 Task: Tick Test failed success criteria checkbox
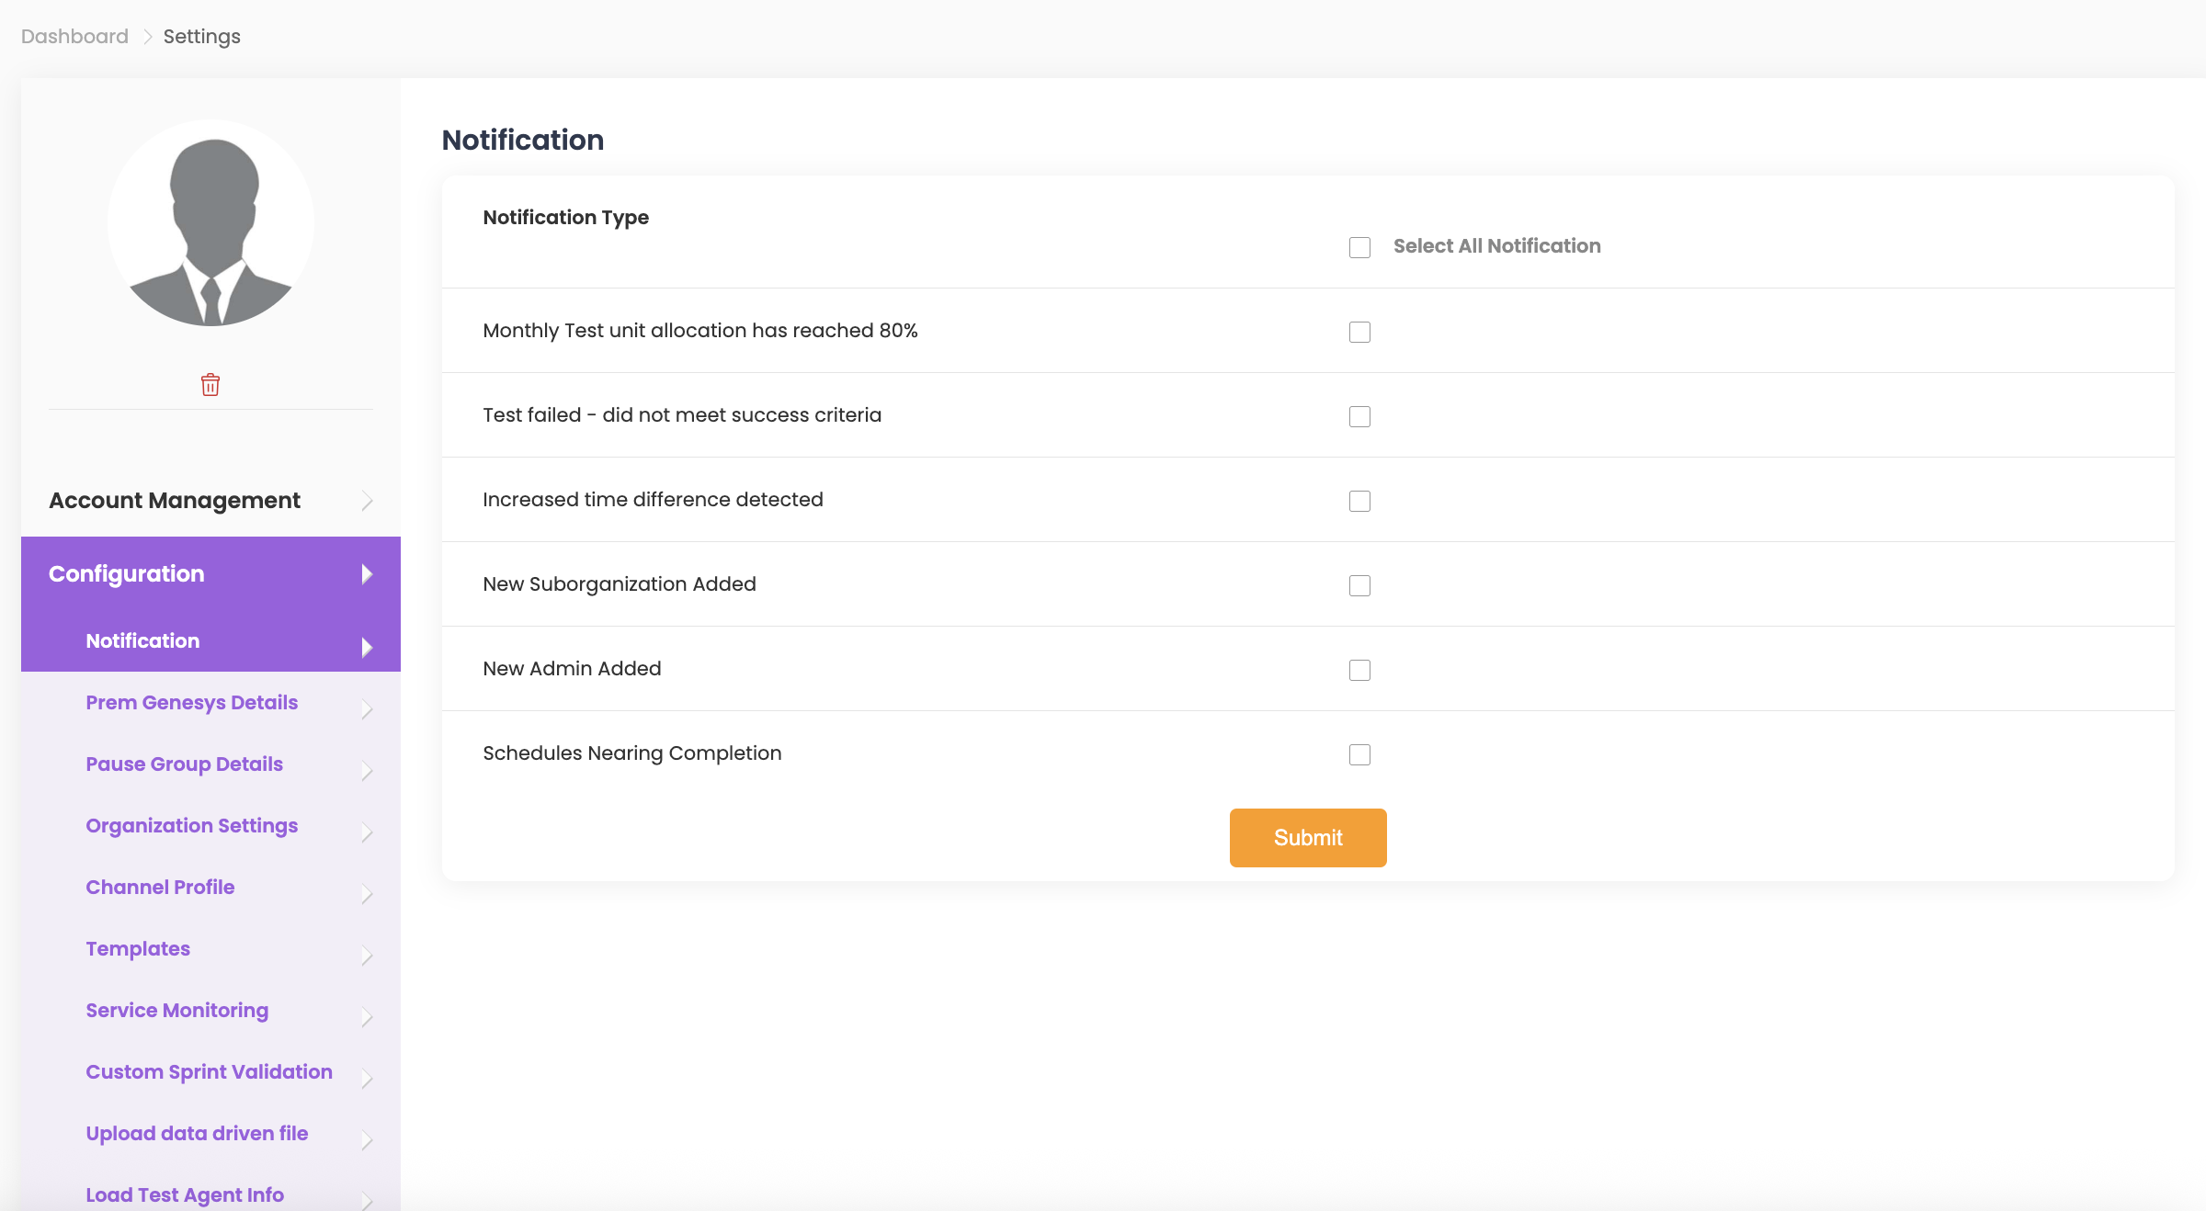tap(1359, 416)
